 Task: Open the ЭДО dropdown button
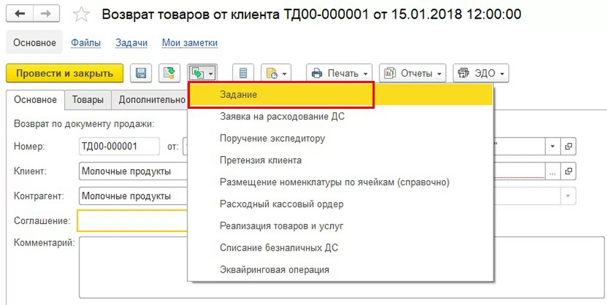[x=481, y=73]
